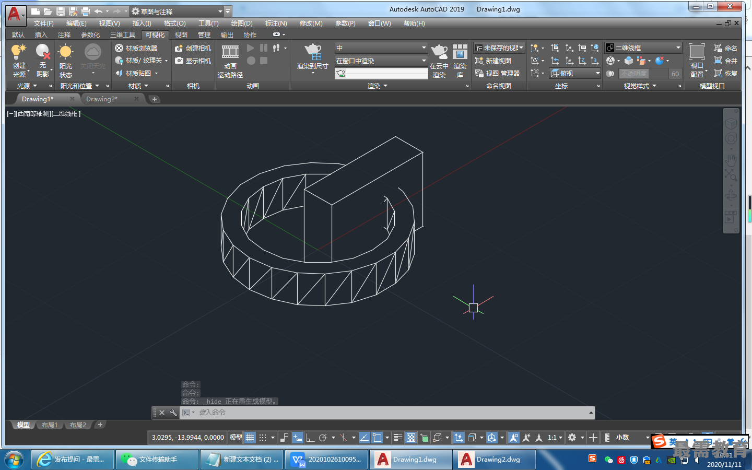Open the Top view (俯视) UCS dropdown
The image size is (752, 470).
(575, 73)
